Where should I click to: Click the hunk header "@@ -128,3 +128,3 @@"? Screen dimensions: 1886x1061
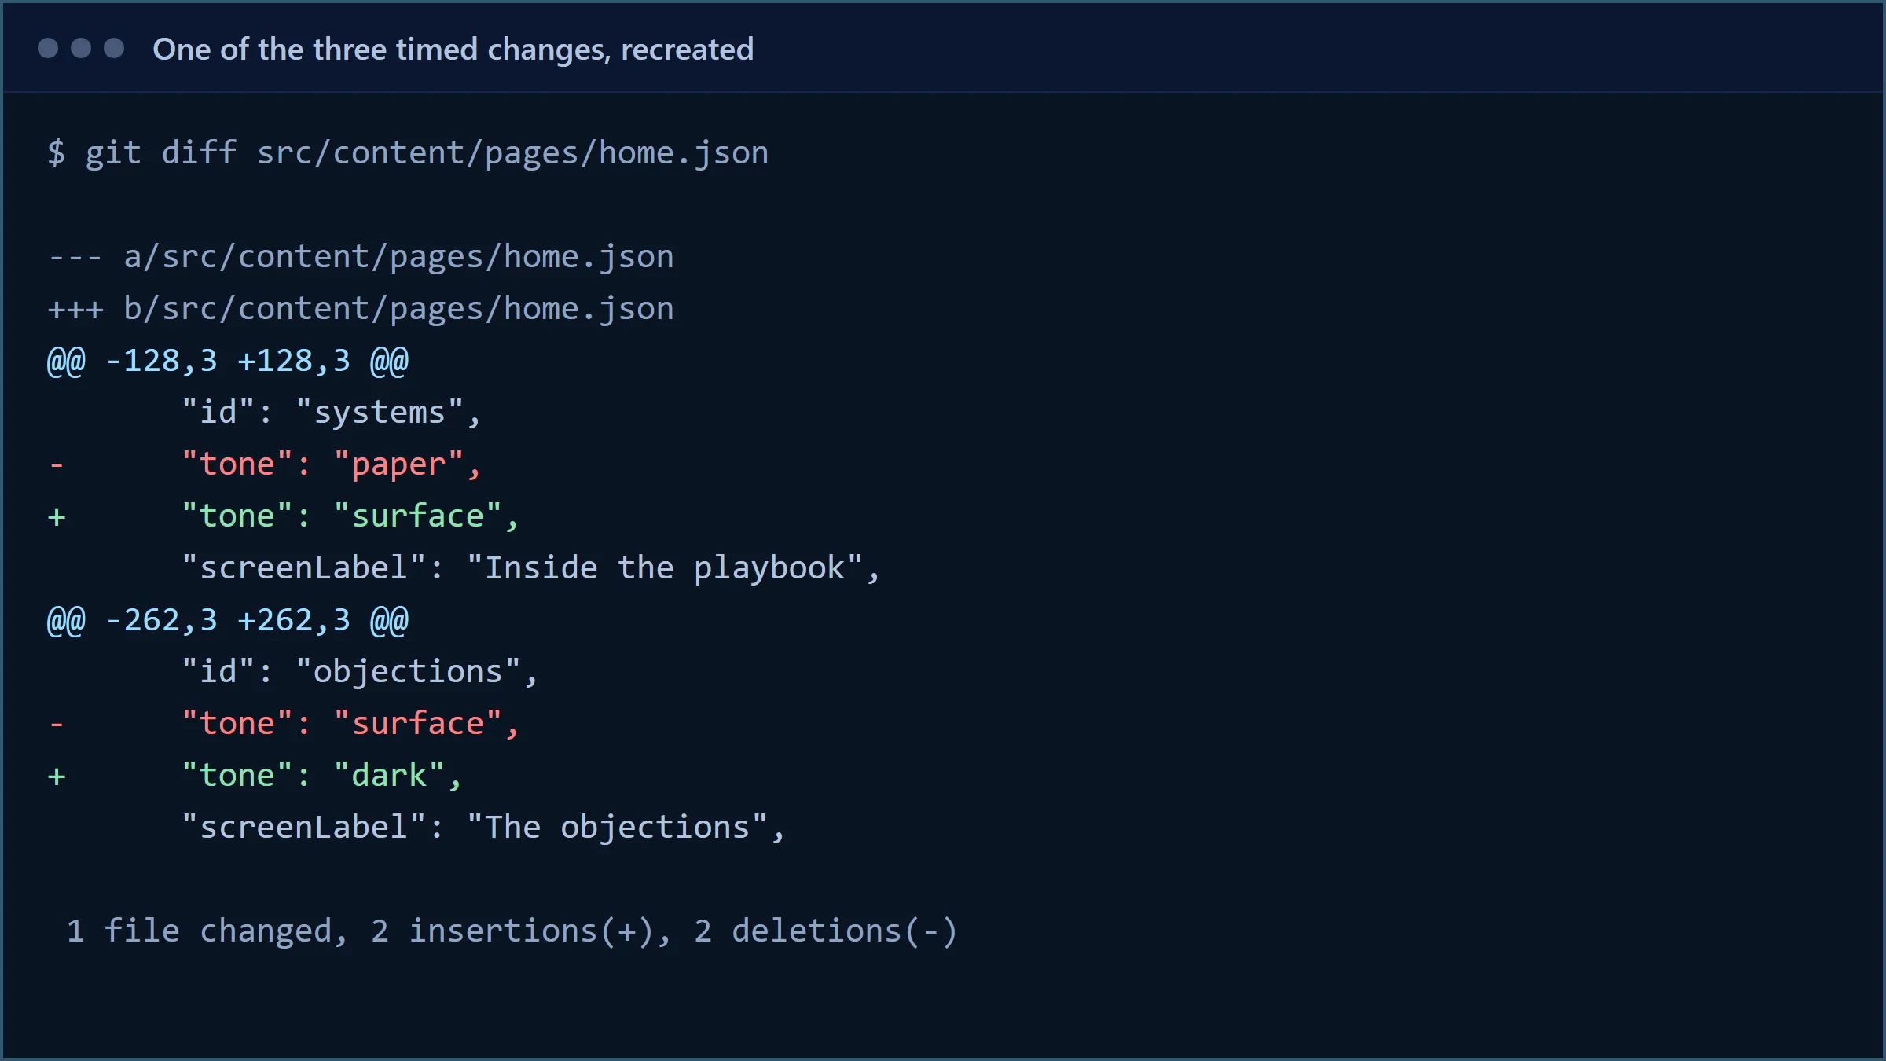(228, 361)
